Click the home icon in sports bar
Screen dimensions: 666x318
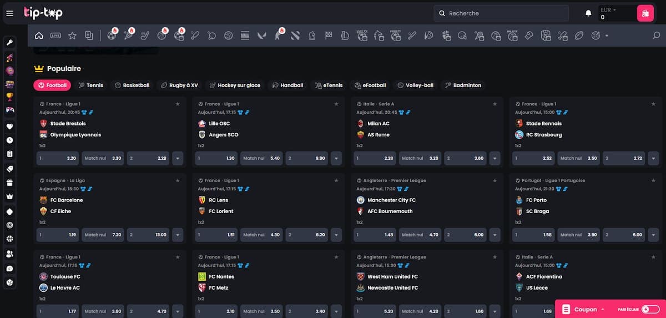pyautogui.click(x=39, y=36)
